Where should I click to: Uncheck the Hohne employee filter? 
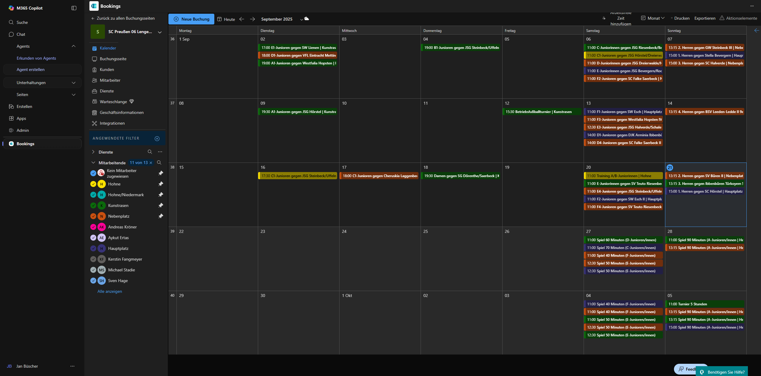93,184
